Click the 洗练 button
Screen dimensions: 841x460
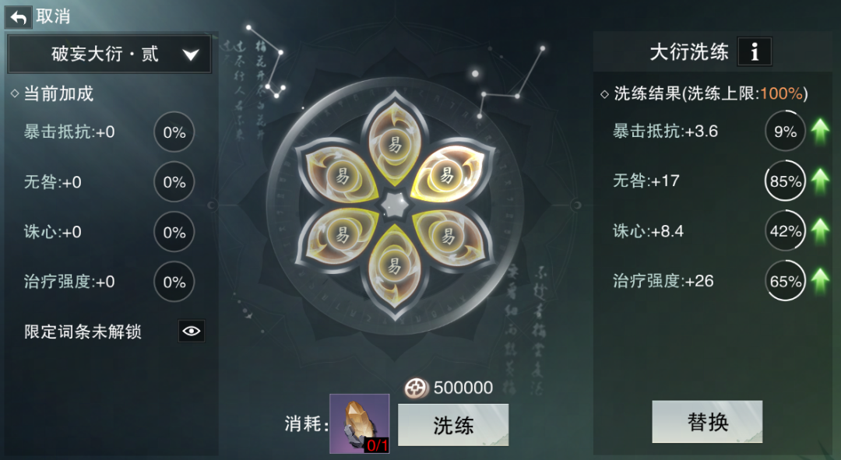[453, 425]
